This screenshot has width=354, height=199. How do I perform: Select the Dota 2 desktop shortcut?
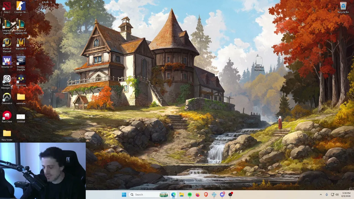coord(7,8)
